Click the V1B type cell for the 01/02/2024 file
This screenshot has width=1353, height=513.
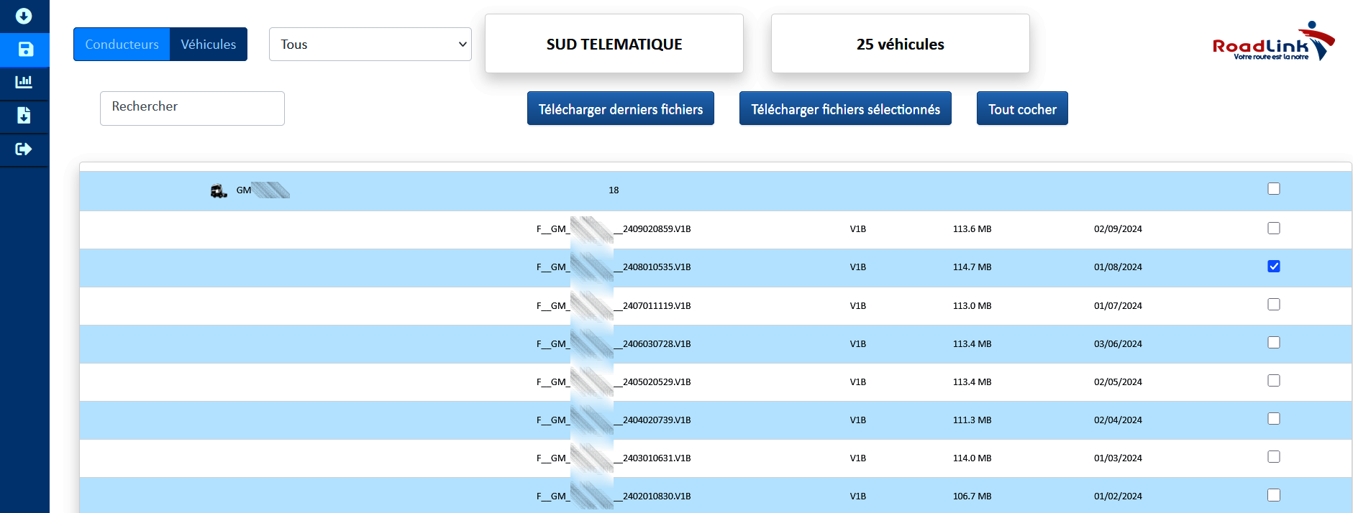857,496
